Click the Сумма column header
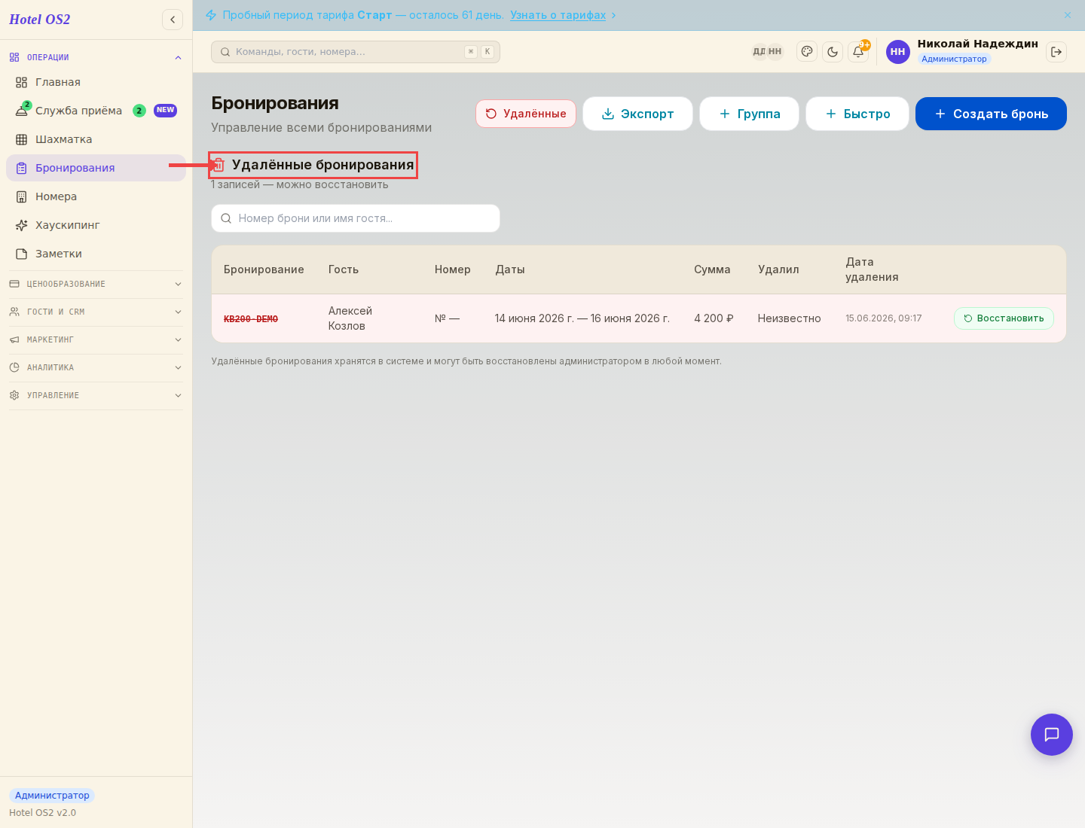The image size is (1085, 828). point(712,269)
